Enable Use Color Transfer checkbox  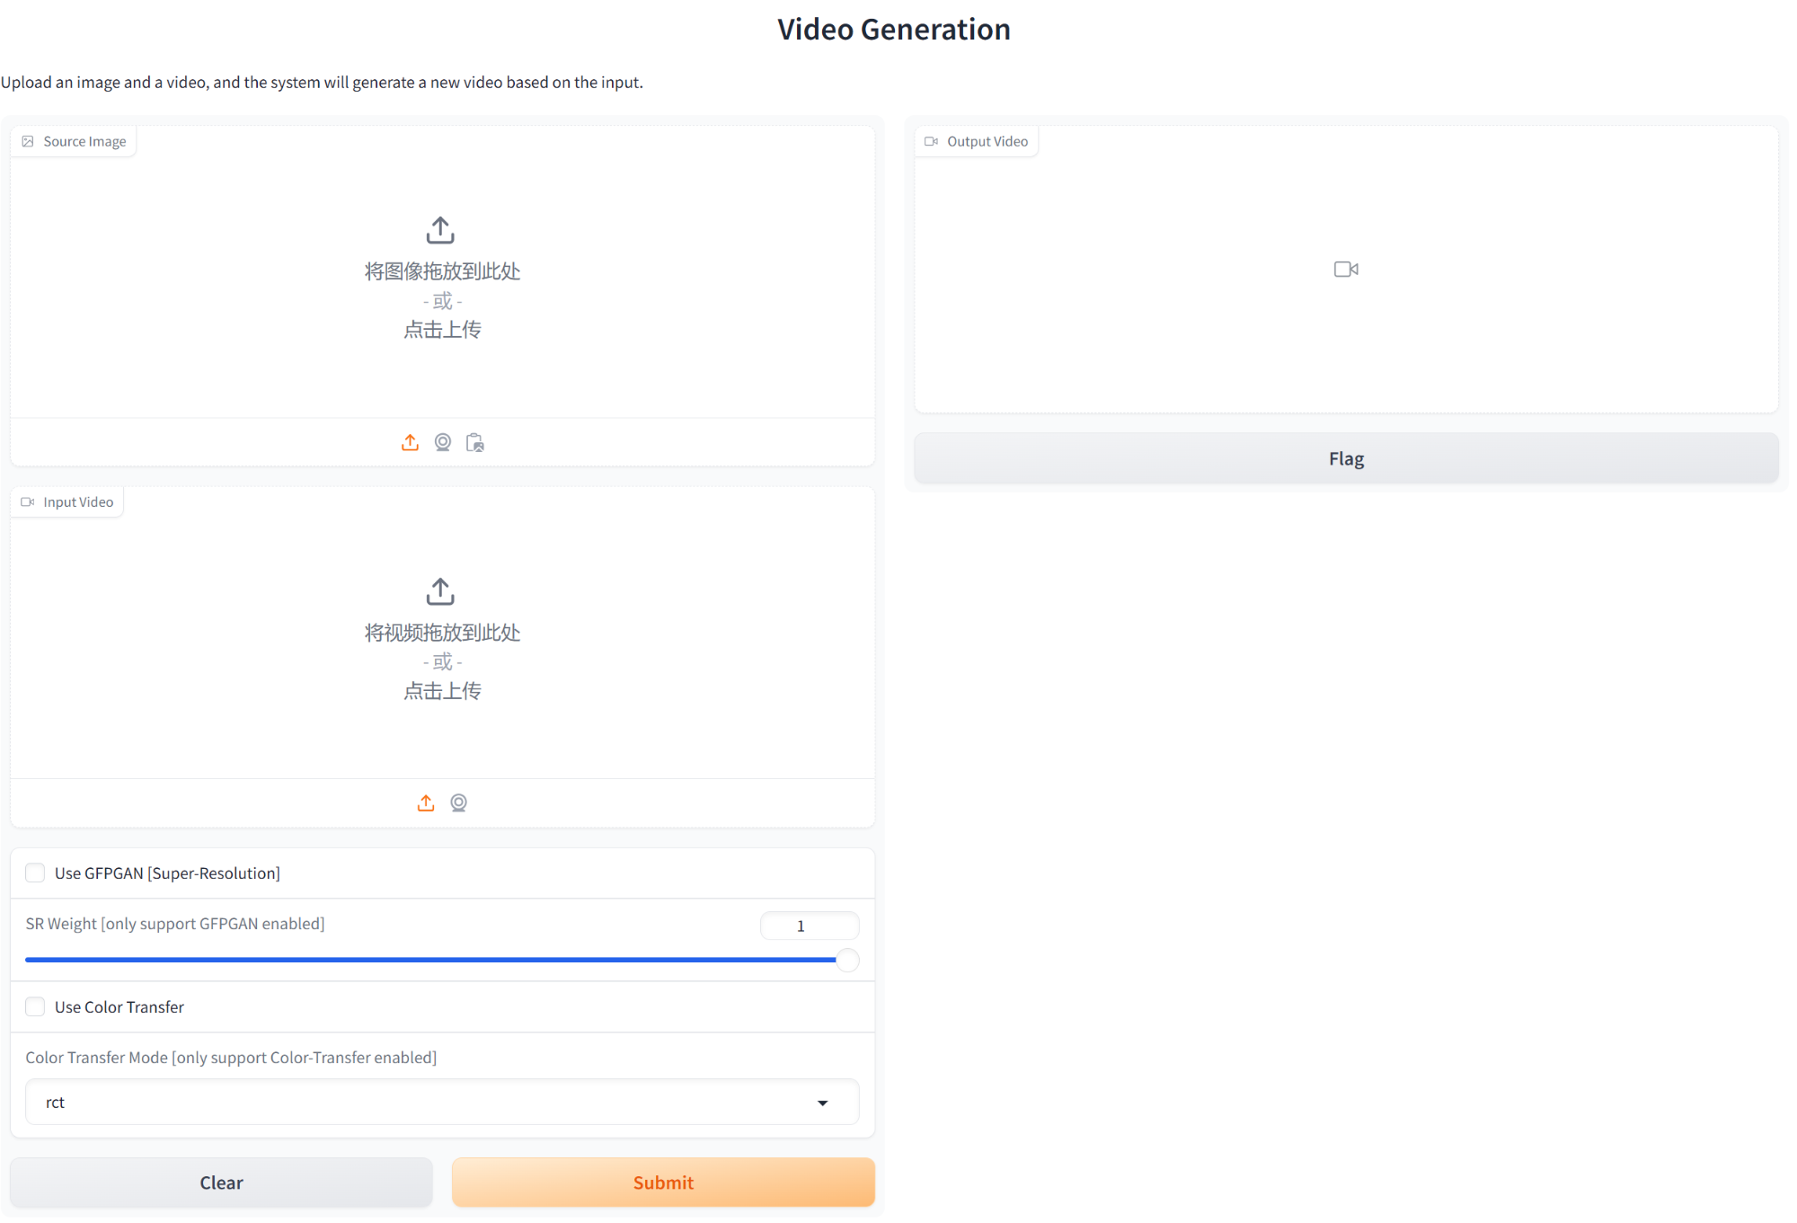(x=35, y=1006)
